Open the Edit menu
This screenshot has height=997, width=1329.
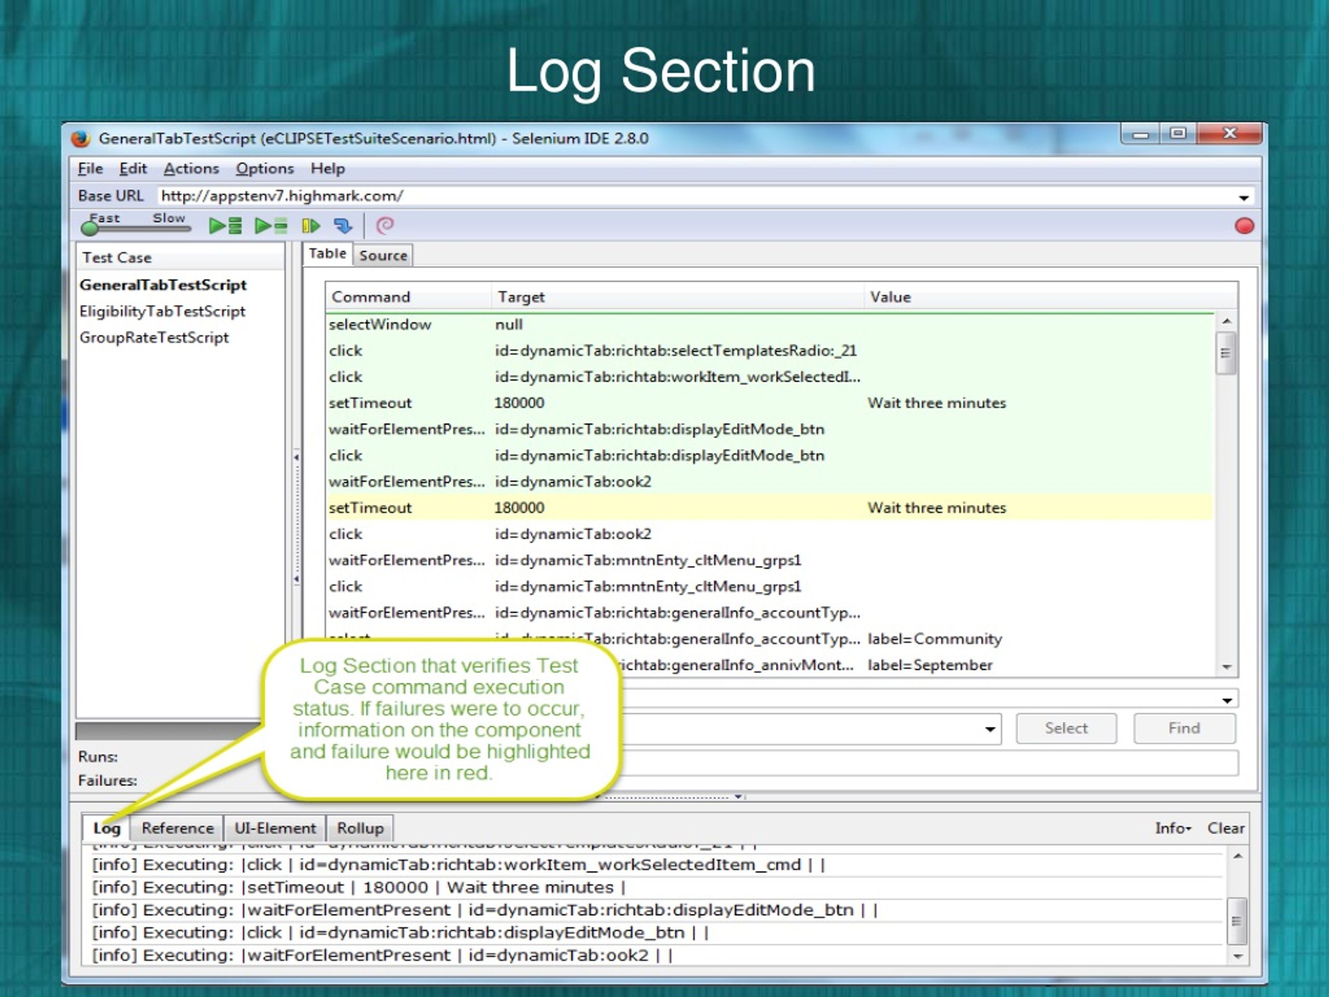click(x=133, y=169)
